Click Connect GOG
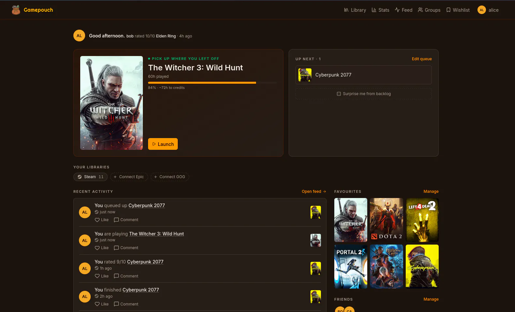Image resolution: width=515 pixels, height=312 pixels. pos(170,177)
